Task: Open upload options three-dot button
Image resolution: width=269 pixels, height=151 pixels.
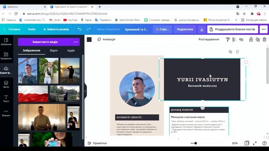Action: (x=76, y=42)
